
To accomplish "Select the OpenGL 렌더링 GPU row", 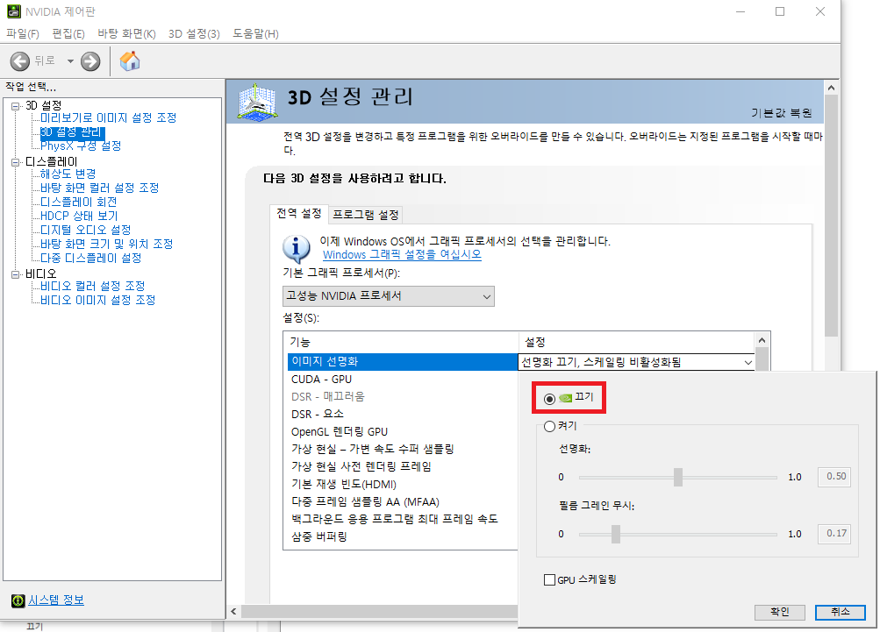I will click(403, 432).
